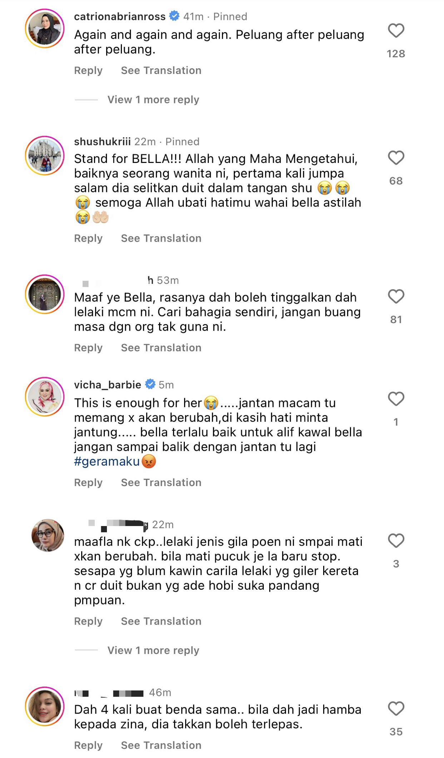Expand hidden reply under 'maafla nk ckp' comment
The height and width of the screenshot is (758, 444).
pos(153,650)
